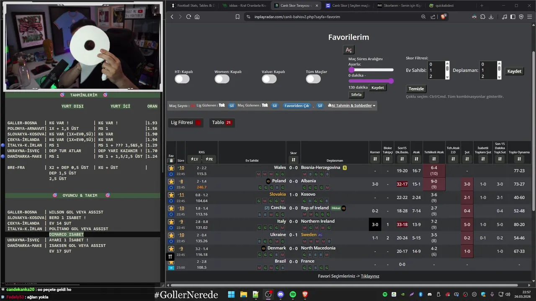Open the Lig Filtresi button

[186, 122]
